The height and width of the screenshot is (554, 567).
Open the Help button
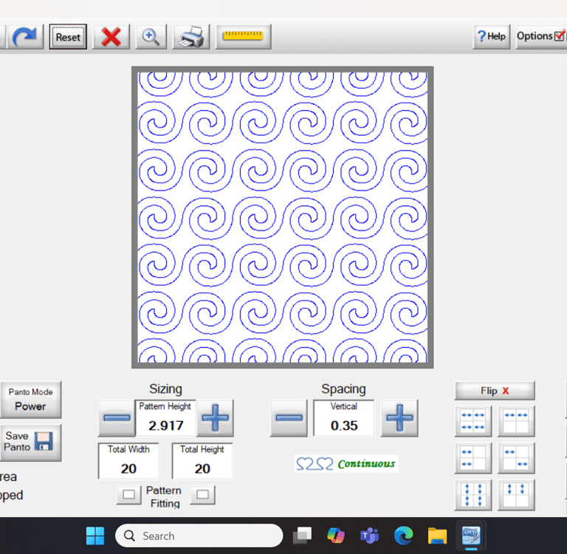click(491, 36)
